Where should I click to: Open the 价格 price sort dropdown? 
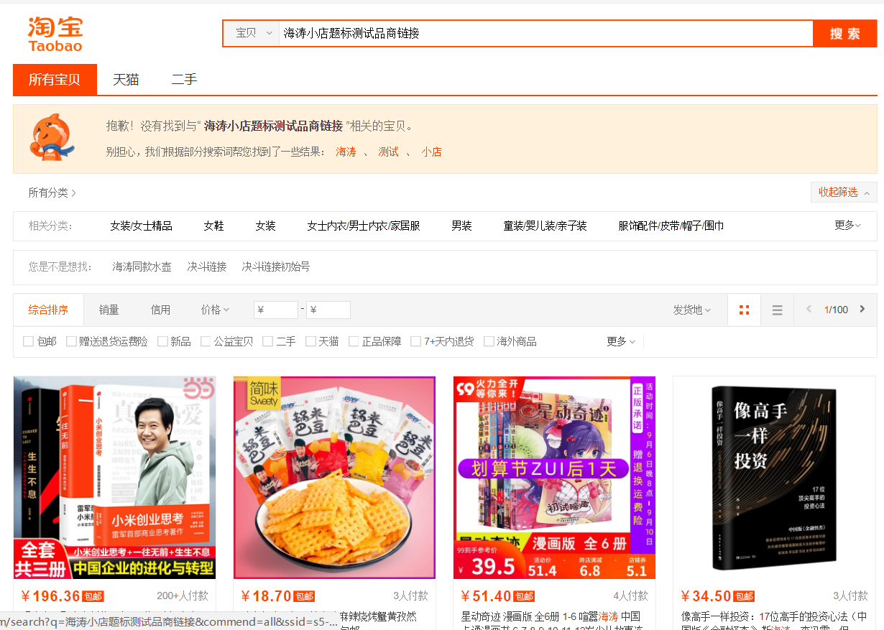click(213, 309)
